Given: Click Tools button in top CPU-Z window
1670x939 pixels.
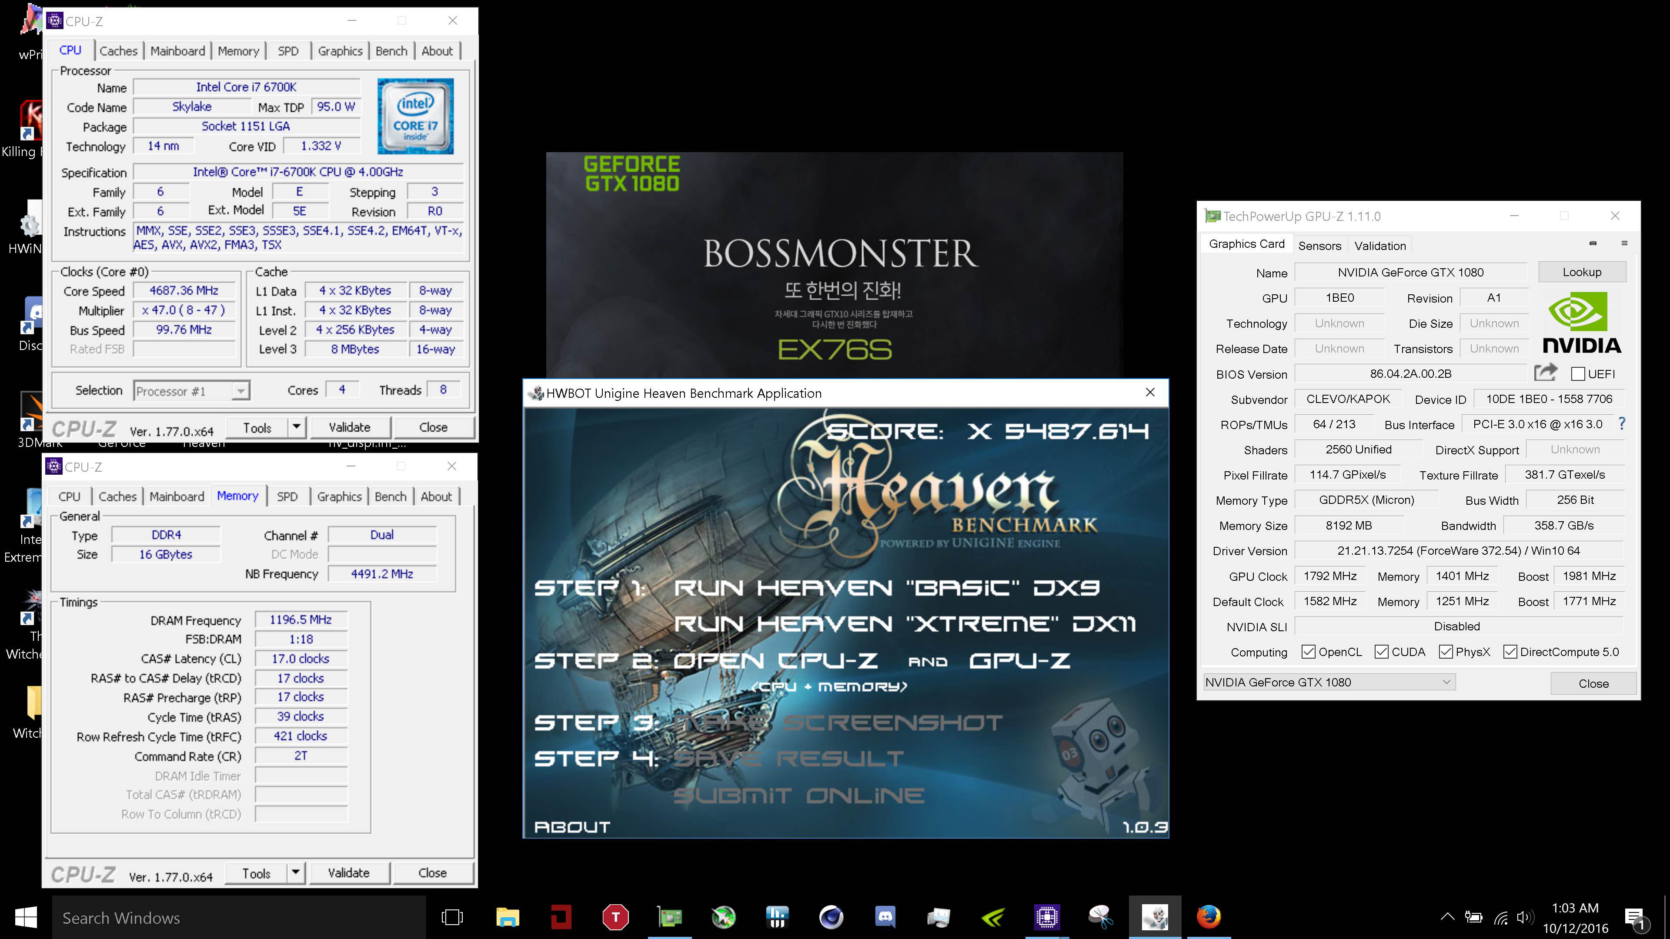Looking at the screenshot, I should tap(257, 428).
